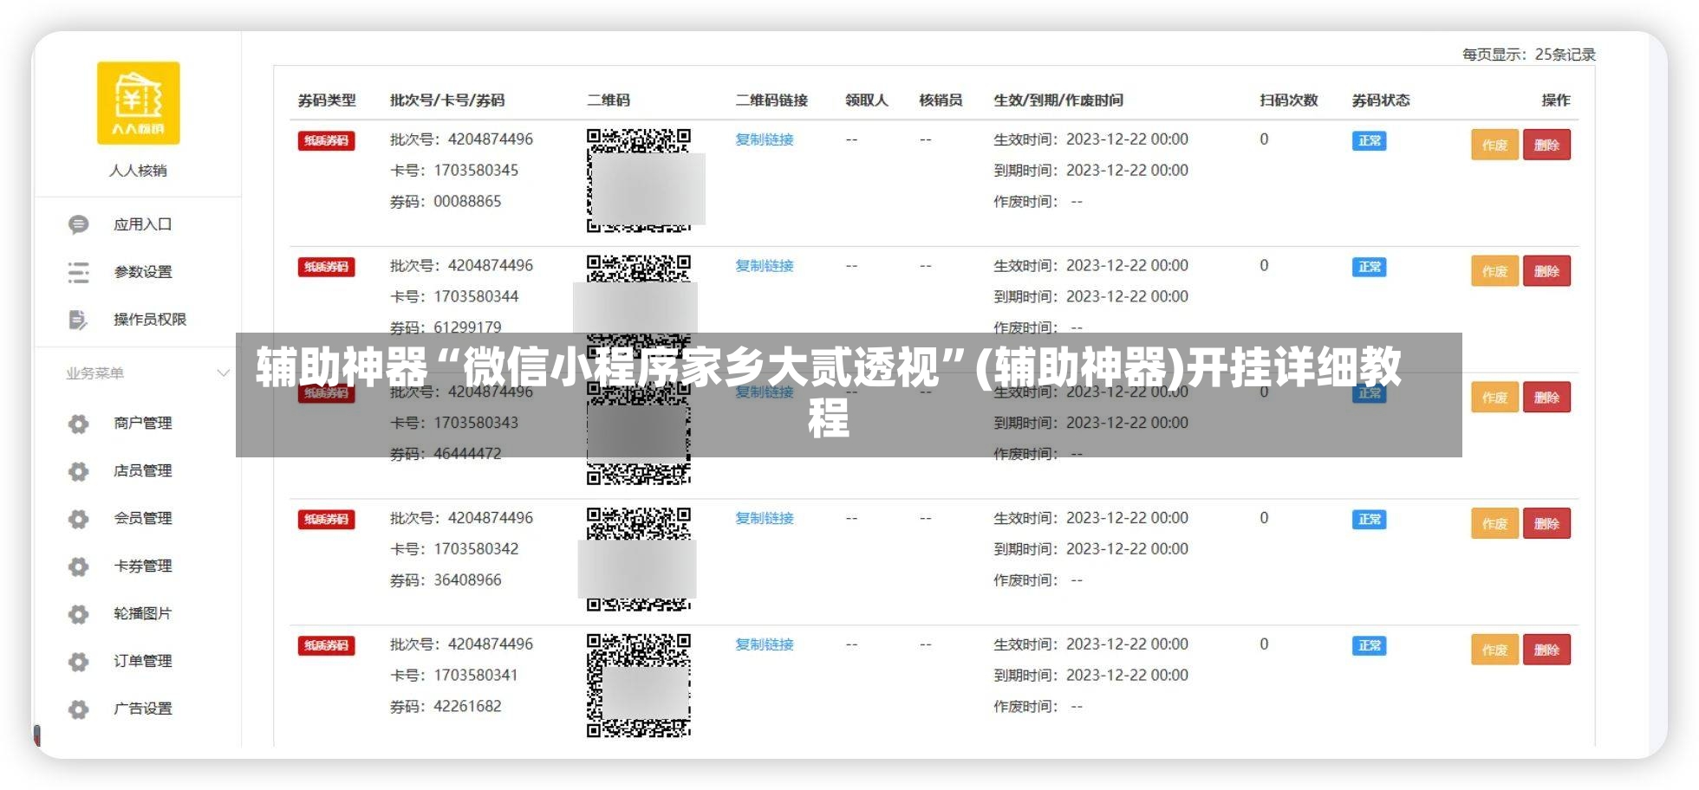Screen dimensions: 1699x790
Task: Click QR code for card 1703580345
Action: point(639,180)
